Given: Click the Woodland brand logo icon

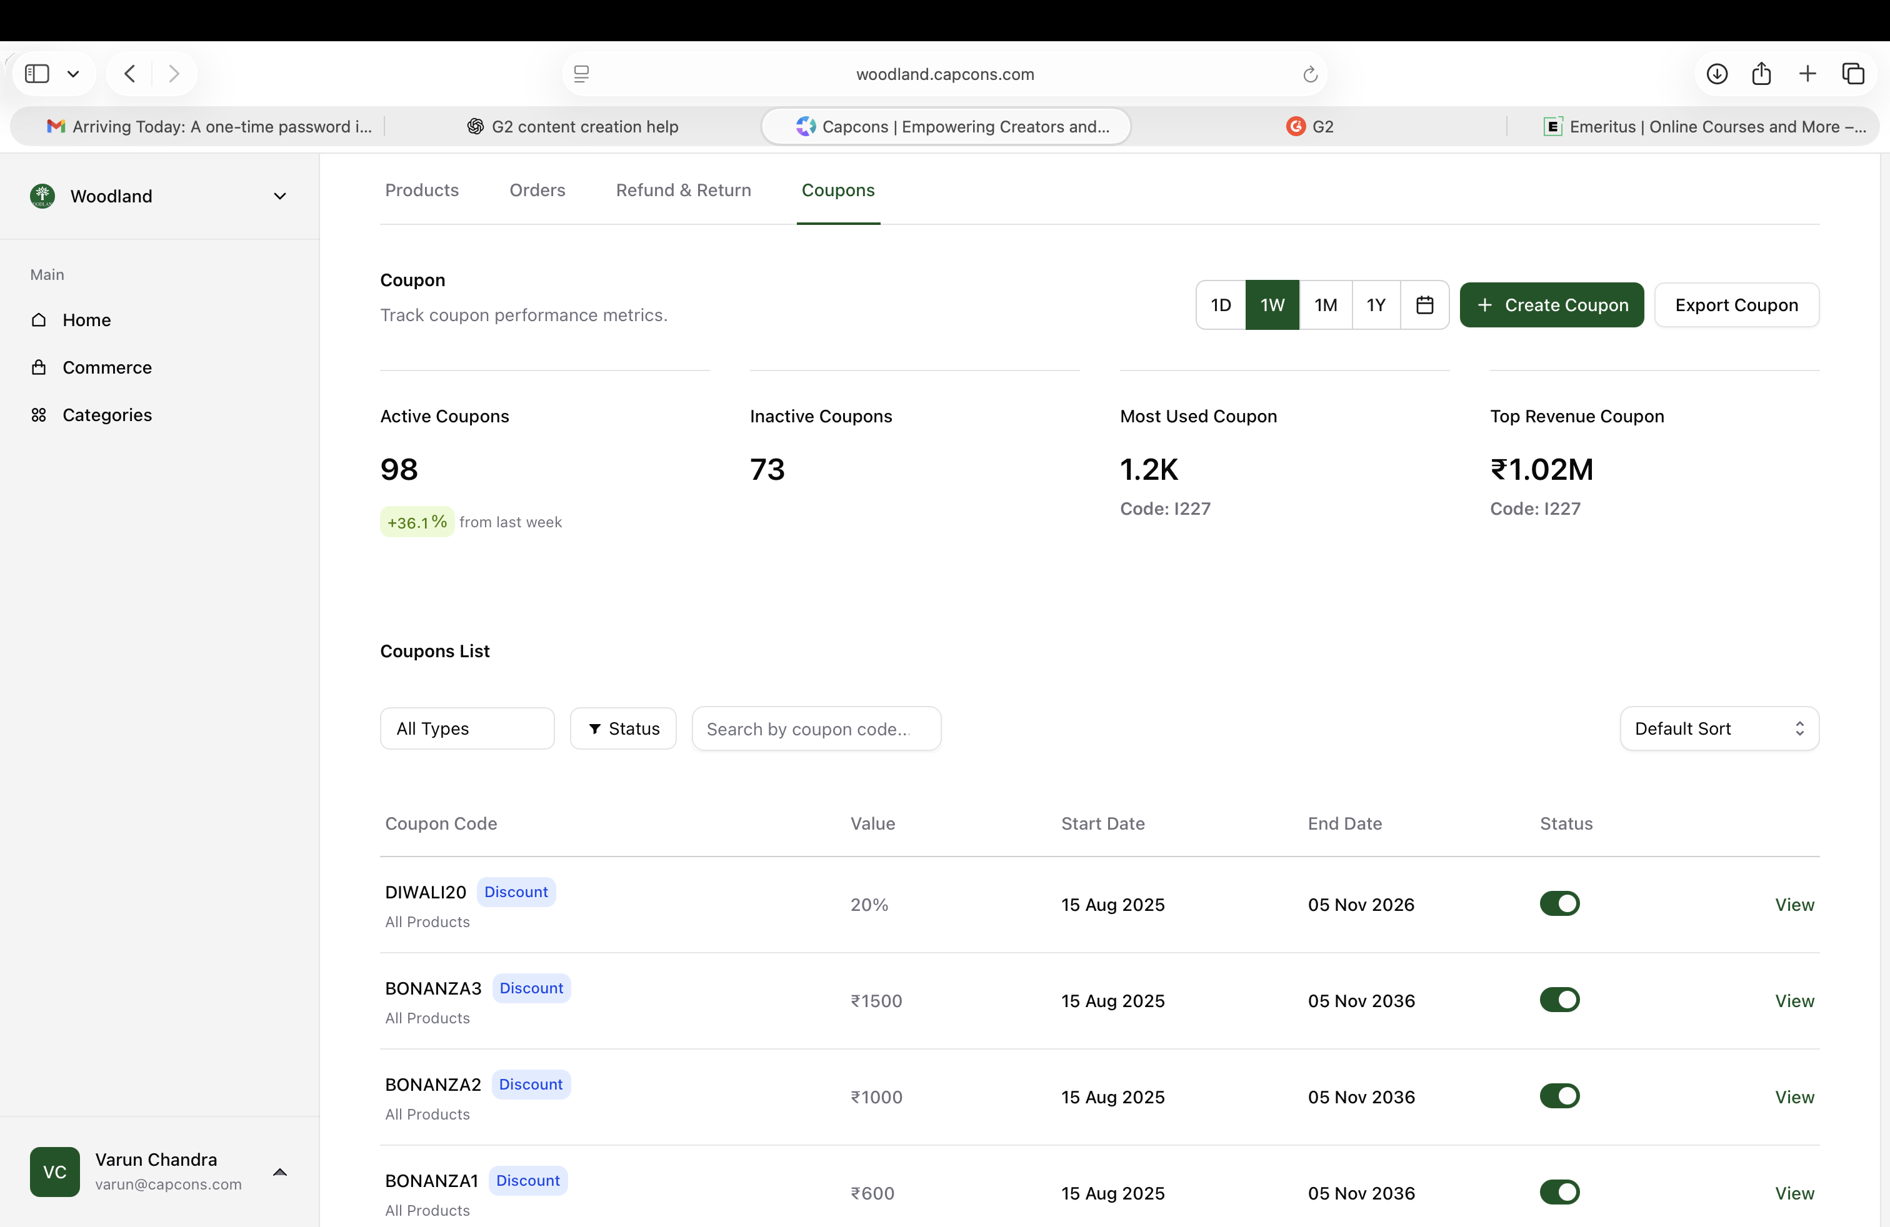Looking at the screenshot, I should 42,196.
